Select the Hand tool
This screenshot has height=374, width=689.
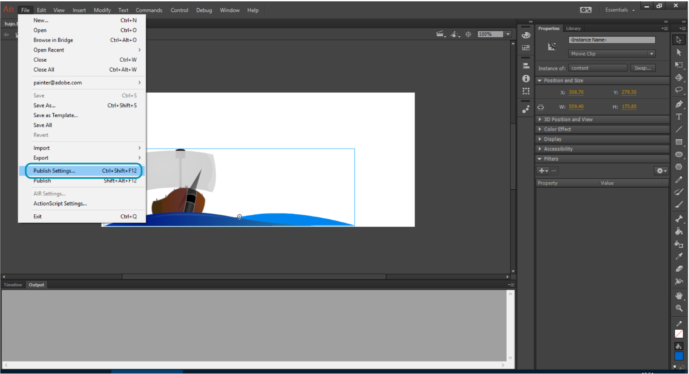679,295
